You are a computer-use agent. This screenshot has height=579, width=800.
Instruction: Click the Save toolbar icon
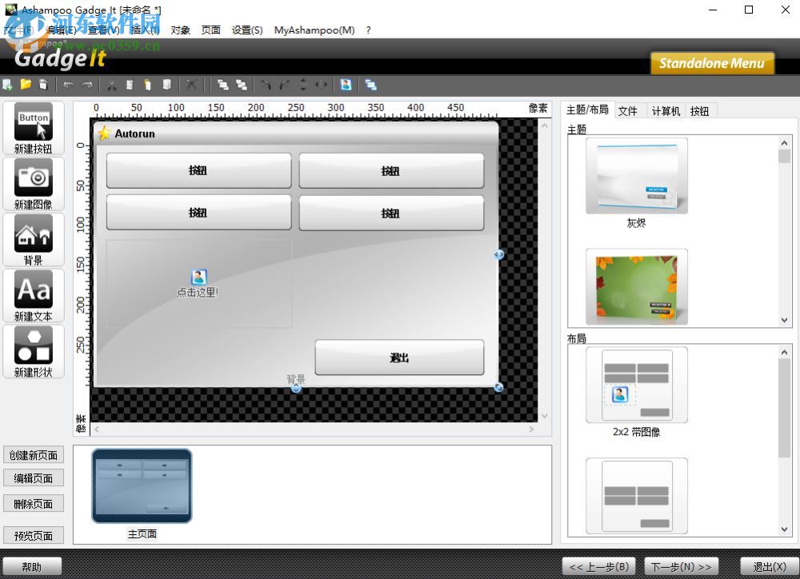point(44,84)
